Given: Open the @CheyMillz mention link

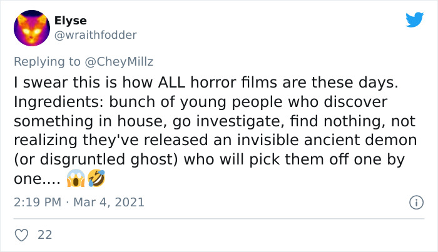Looking at the screenshot, I should [119, 62].
